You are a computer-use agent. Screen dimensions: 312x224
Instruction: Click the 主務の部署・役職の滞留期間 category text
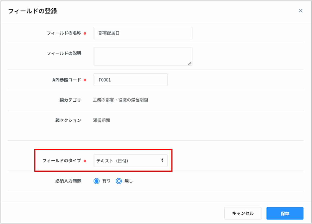[120, 100]
